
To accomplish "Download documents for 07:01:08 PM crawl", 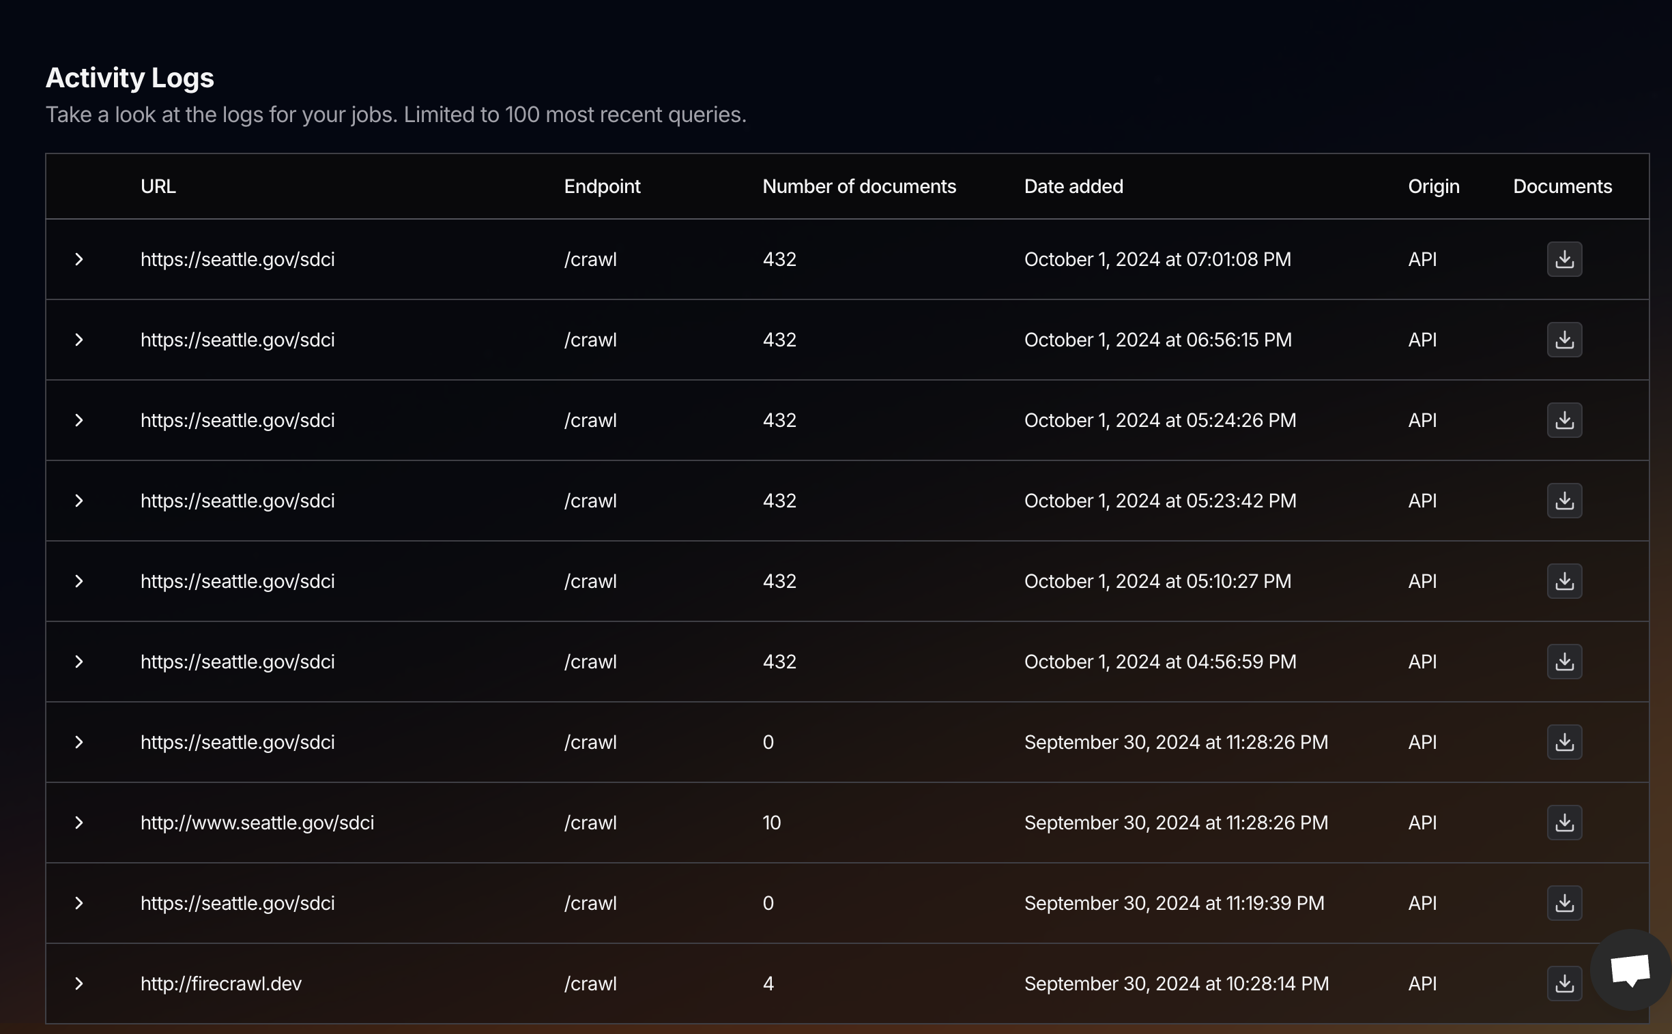I will pos(1564,259).
